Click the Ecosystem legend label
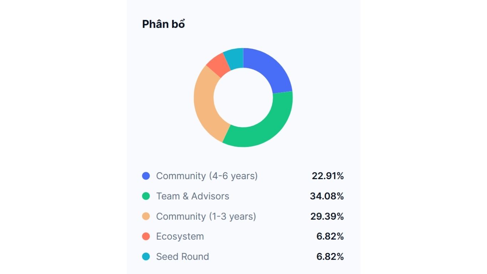Image resolution: width=487 pixels, height=274 pixels. coord(180,236)
